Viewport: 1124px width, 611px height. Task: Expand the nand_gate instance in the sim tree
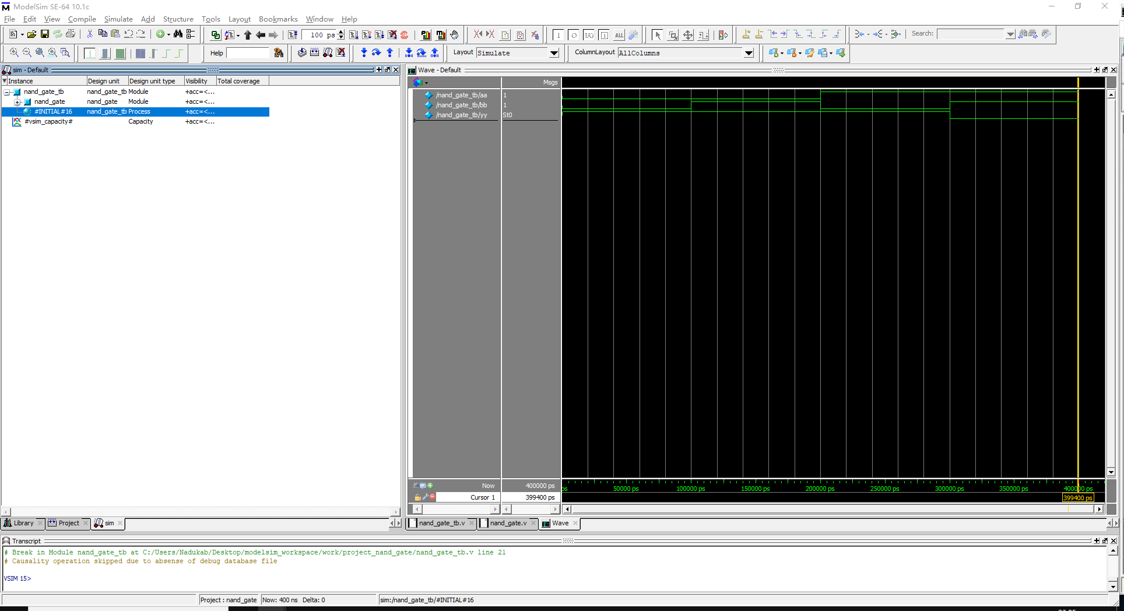[x=18, y=101]
